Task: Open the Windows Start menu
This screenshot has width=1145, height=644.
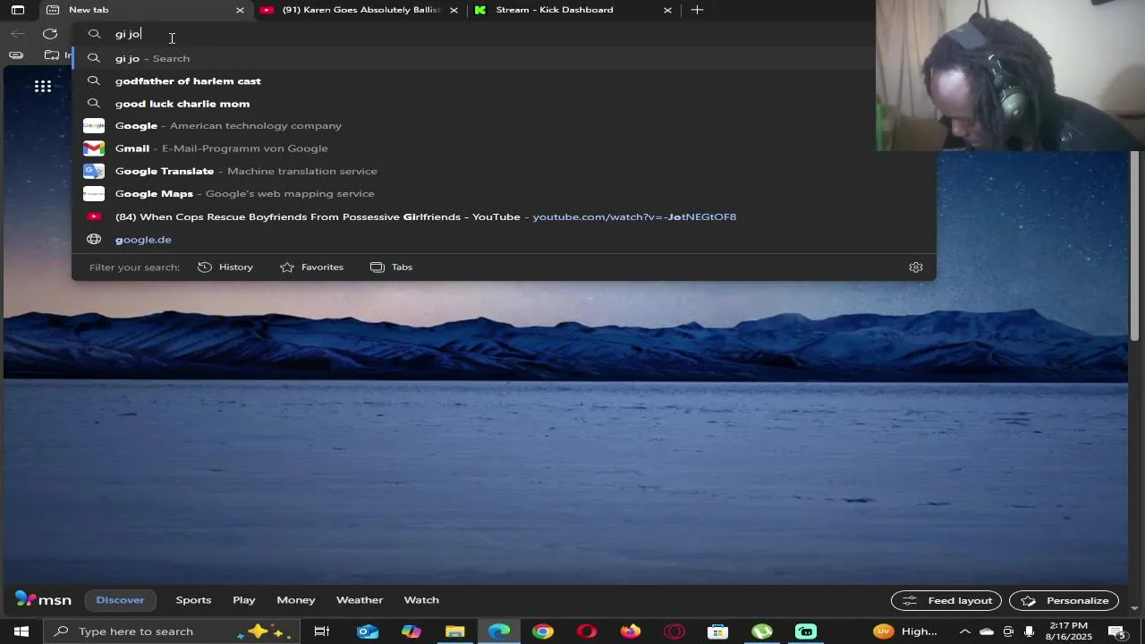Action: click(21, 631)
